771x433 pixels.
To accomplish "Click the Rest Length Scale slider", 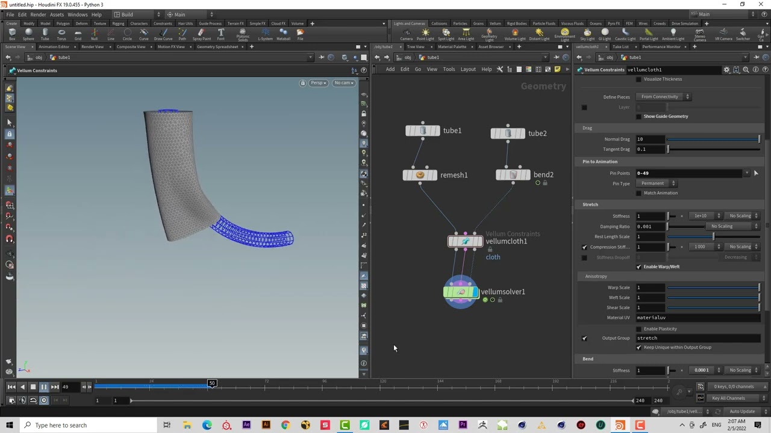I will click(714, 237).
